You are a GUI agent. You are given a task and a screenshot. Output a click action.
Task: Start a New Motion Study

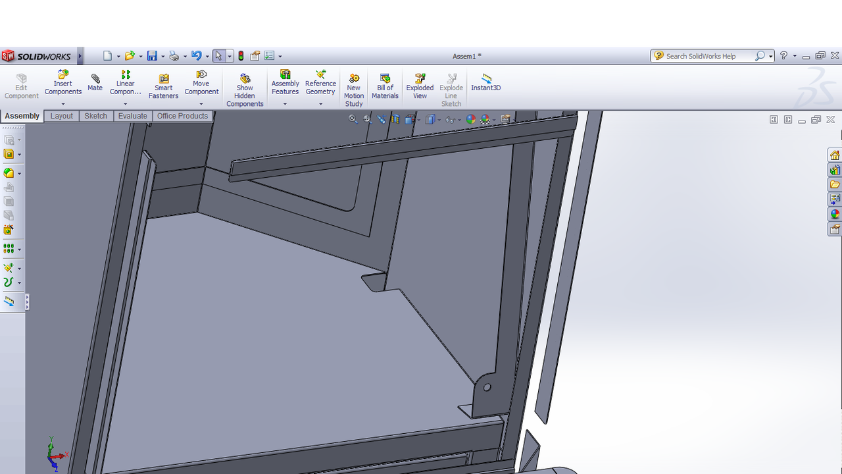coord(354,90)
